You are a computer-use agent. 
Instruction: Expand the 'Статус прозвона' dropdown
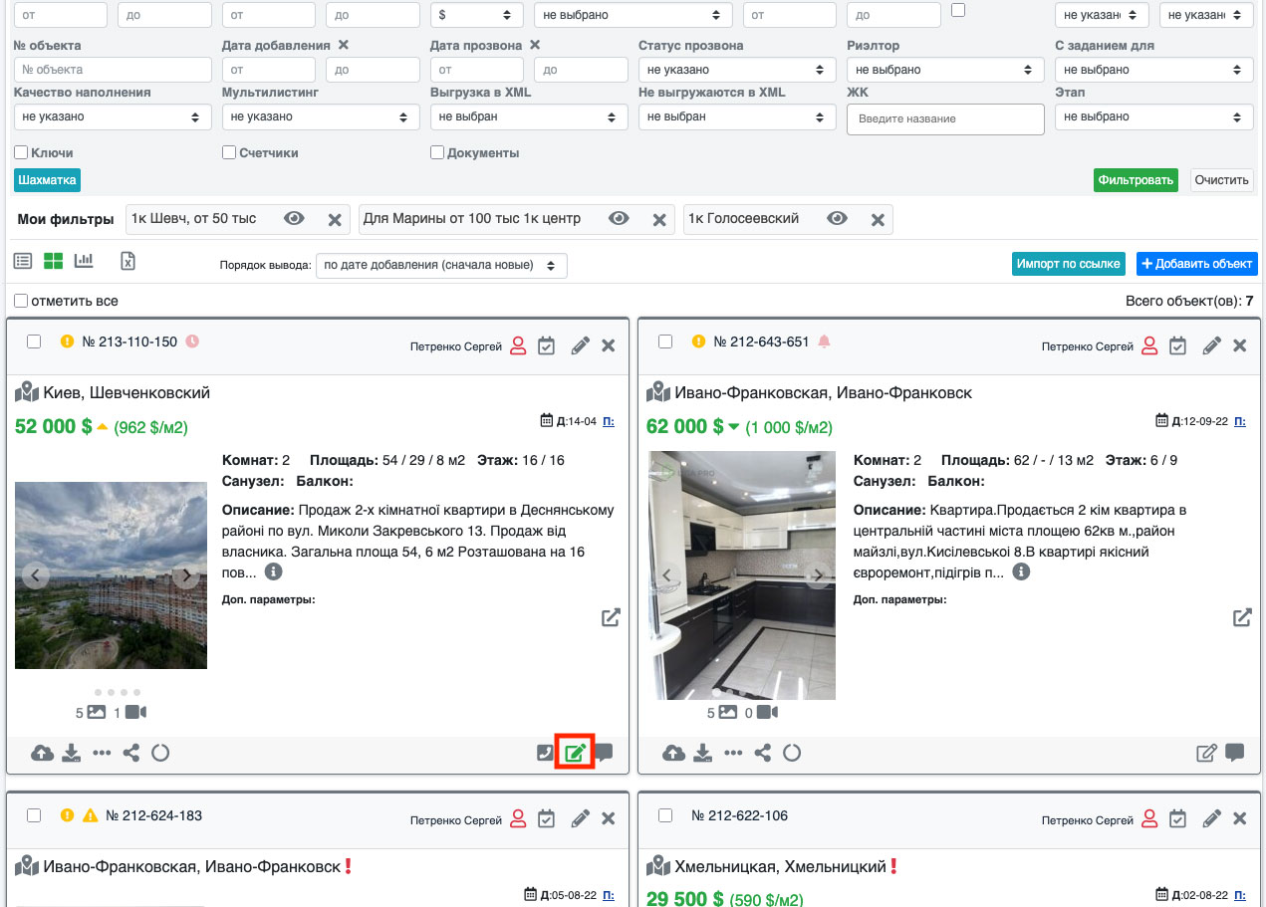(x=737, y=70)
